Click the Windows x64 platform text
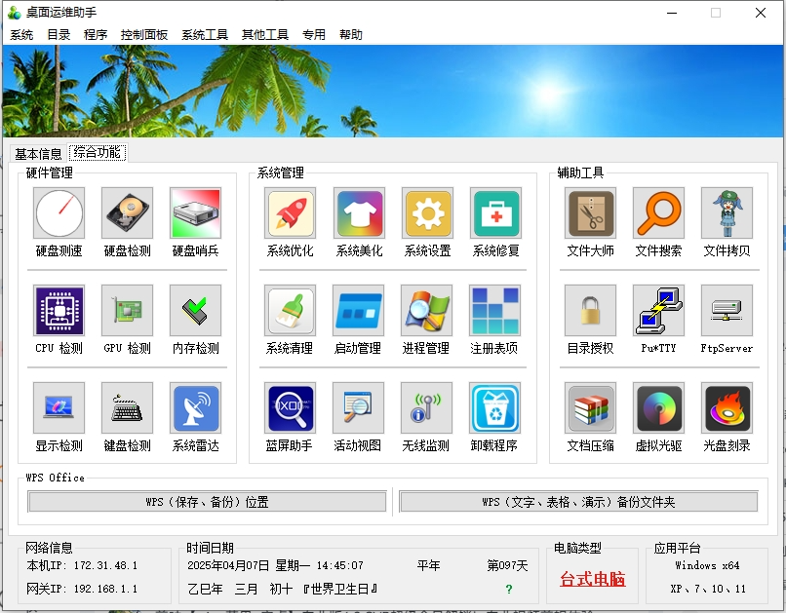The image size is (786, 613). pos(707,565)
